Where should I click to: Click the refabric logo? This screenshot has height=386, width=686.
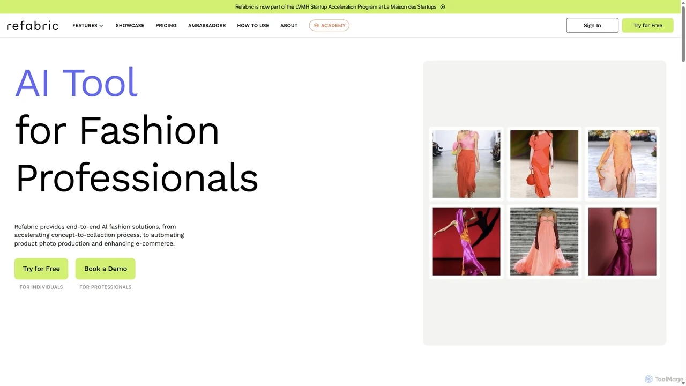tap(33, 25)
